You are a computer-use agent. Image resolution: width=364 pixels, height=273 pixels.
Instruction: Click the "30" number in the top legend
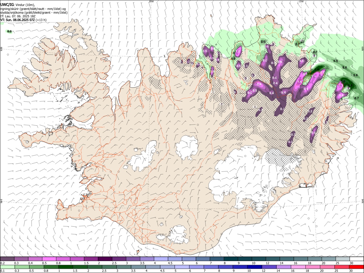(351, 263)
